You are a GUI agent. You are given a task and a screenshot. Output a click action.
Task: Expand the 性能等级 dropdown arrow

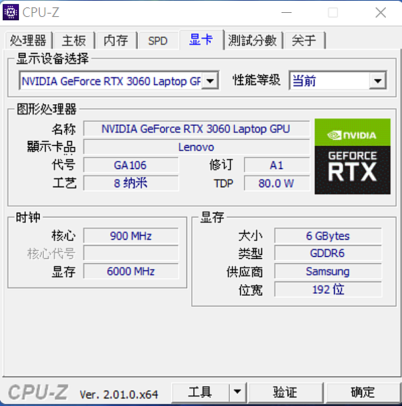point(378,81)
